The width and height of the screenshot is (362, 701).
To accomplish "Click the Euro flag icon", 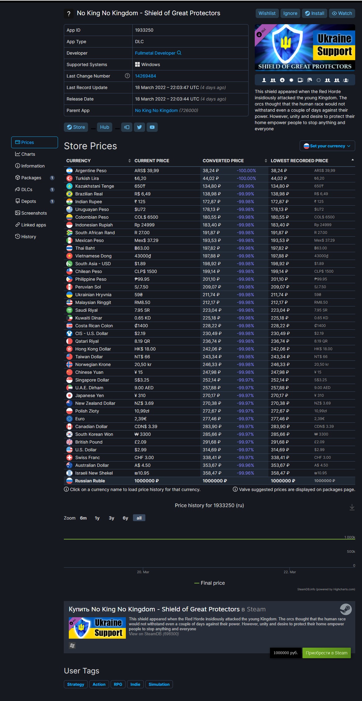I will tap(69, 419).
